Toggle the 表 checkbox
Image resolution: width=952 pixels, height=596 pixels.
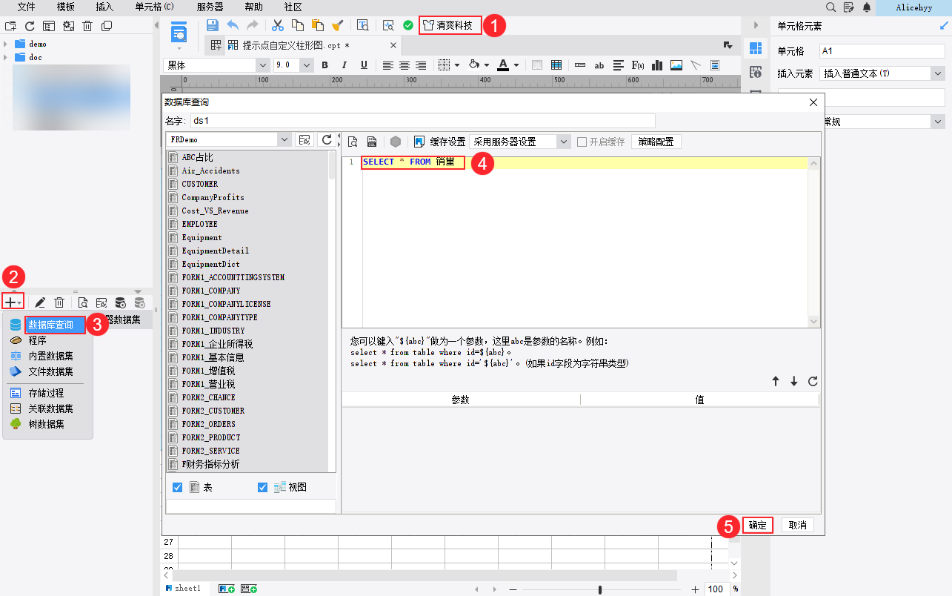tap(178, 487)
